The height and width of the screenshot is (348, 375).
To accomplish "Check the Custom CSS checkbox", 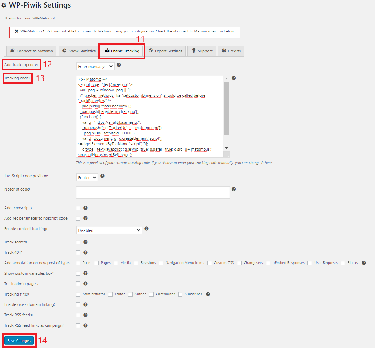I will click(210, 263).
